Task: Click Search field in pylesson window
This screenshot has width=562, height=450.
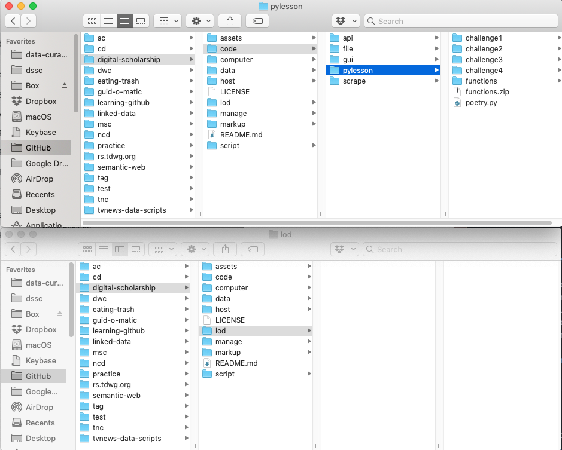Action: 461,21
